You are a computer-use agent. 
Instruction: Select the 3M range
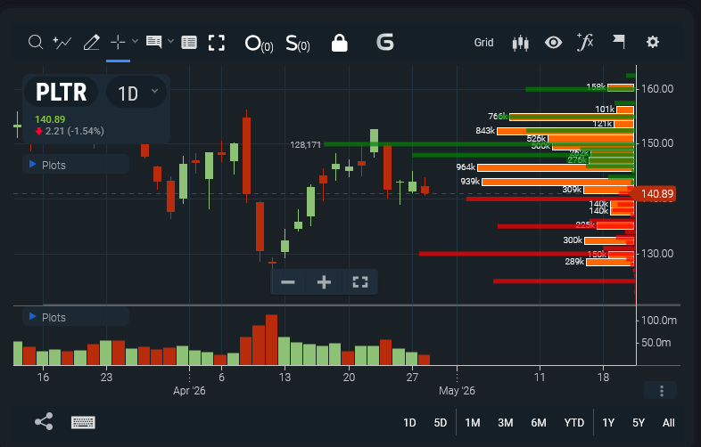pyautogui.click(x=506, y=422)
